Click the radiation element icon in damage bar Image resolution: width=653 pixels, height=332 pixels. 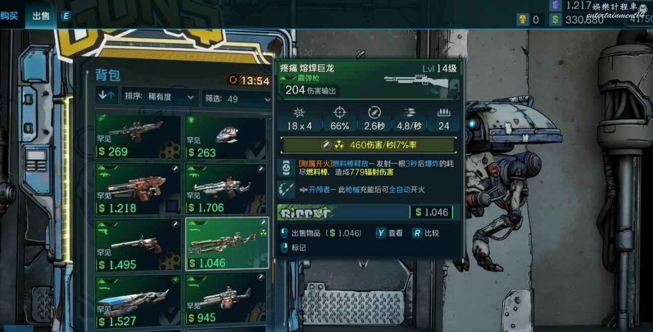tap(339, 145)
